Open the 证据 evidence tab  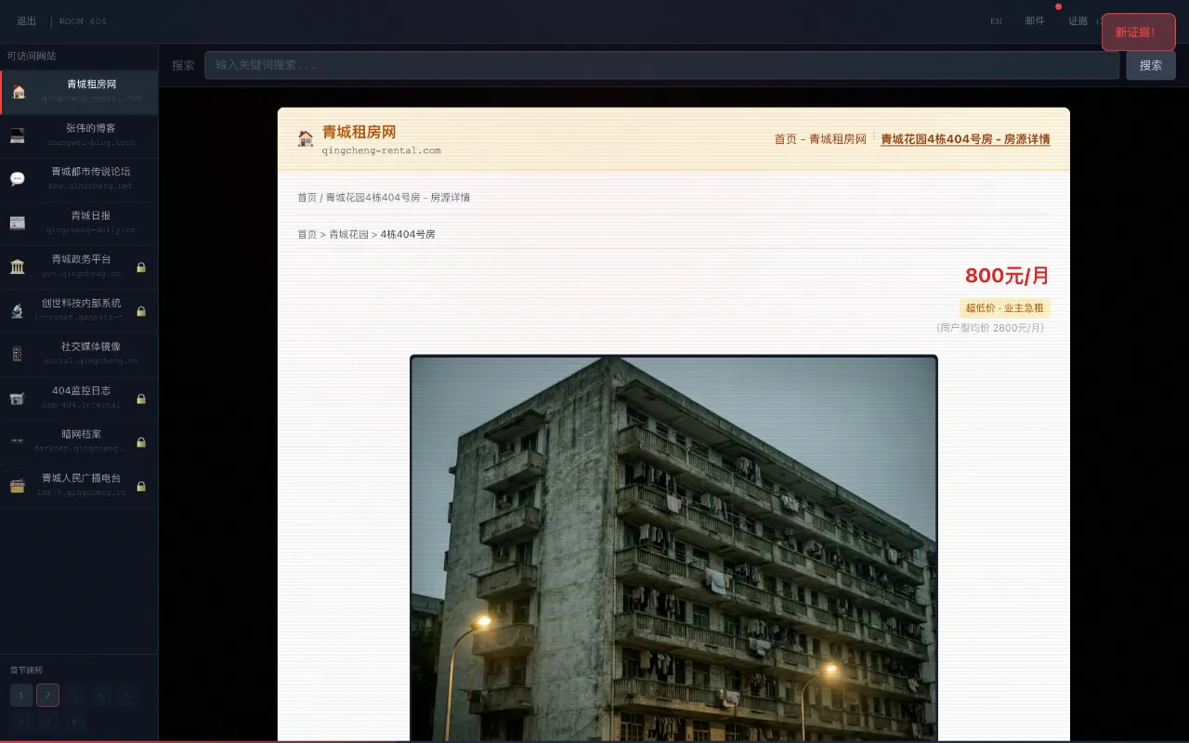click(1078, 20)
